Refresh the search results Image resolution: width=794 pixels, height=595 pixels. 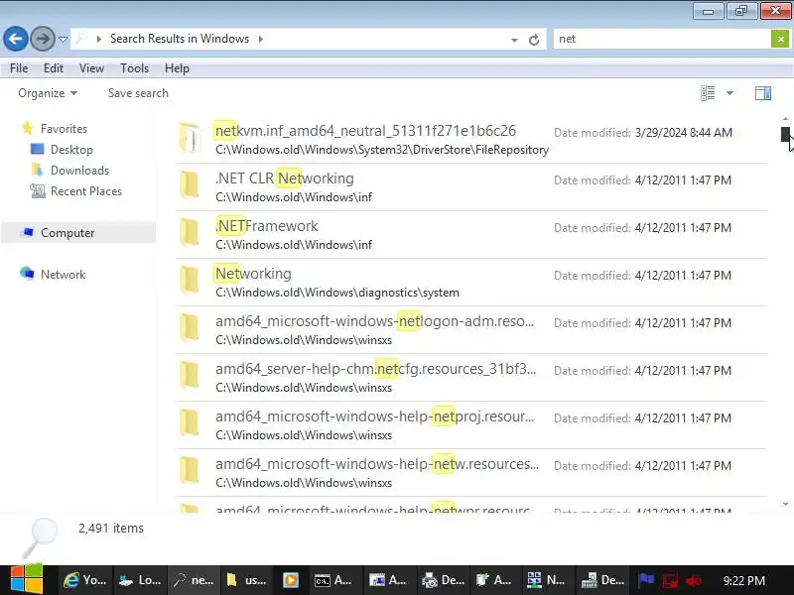point(534,40)
